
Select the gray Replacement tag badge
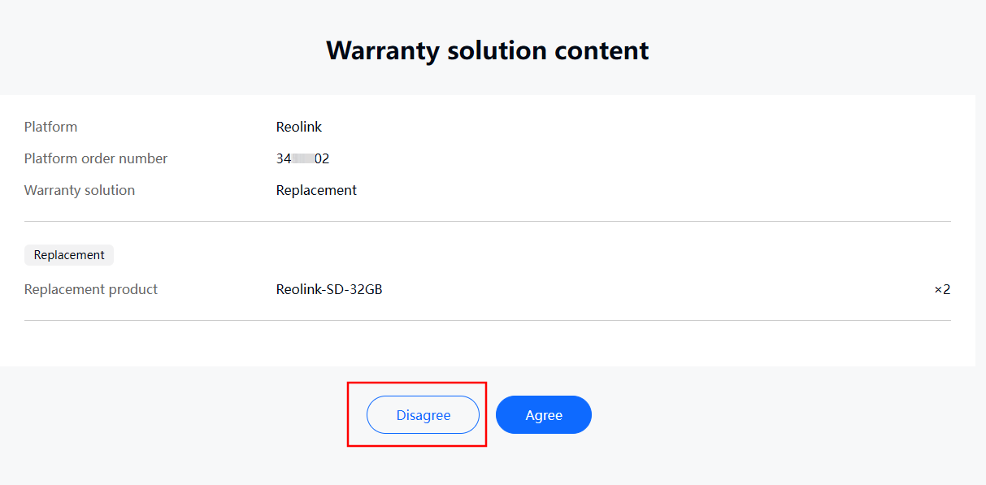click(69, 255)
